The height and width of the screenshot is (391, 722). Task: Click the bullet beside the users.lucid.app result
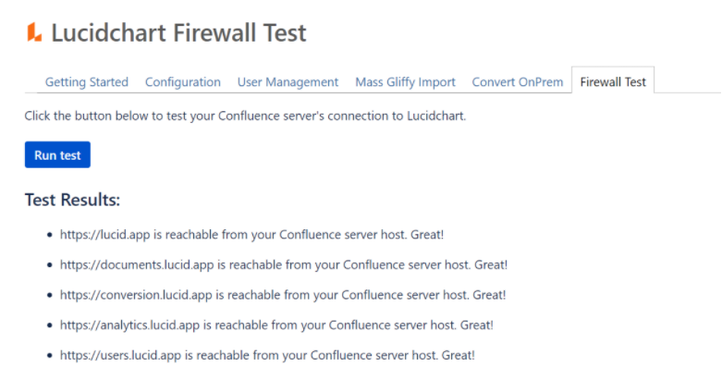click(49, 356)
